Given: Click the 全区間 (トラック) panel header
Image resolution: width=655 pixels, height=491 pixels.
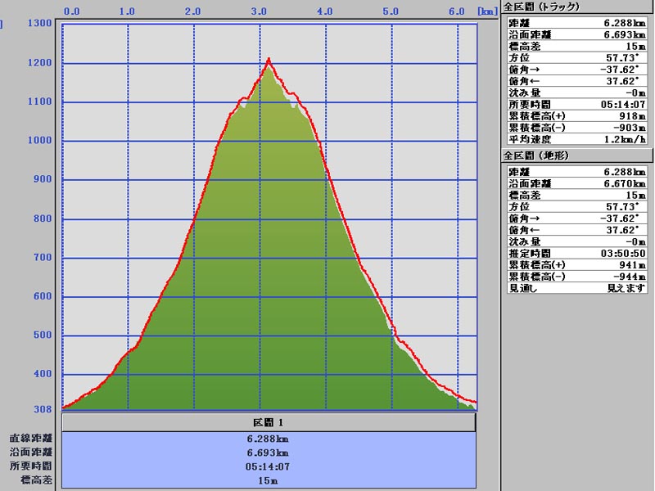Looking at the screenshot, I should (x=541, y=7).
